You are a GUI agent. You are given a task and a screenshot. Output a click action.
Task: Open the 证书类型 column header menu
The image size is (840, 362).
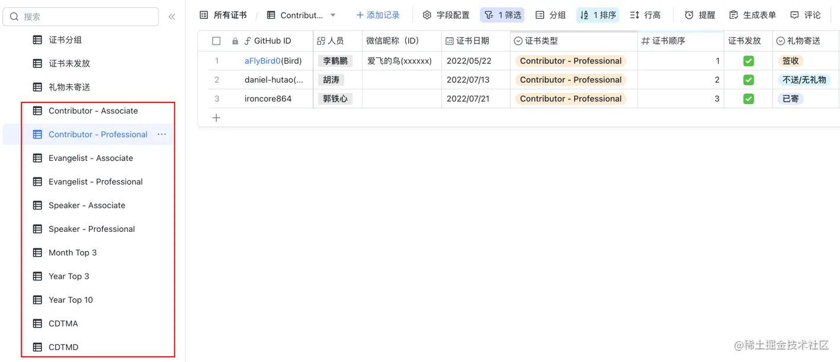tap(573, 41)
